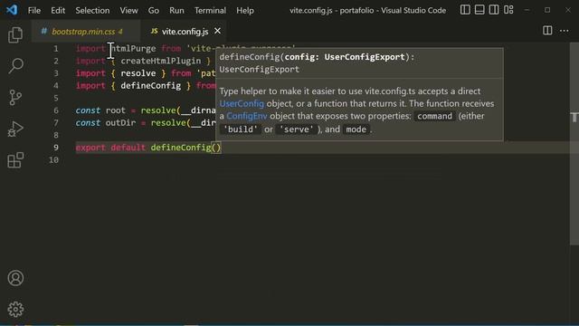Split the editor to the right
The image size is (579, 326).
[x=547, y=31]
